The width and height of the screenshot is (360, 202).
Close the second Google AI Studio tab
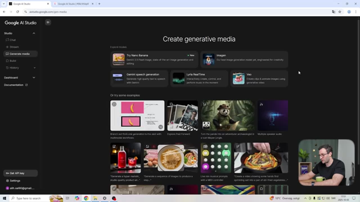click(x=93, y=4)
